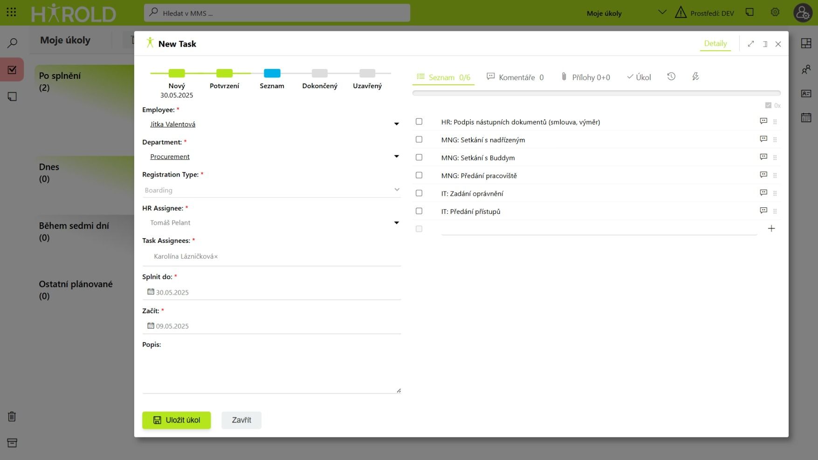Open the Přílohy attachments tab
This screenshot has height=460, width=818.
tap(585, 77)
